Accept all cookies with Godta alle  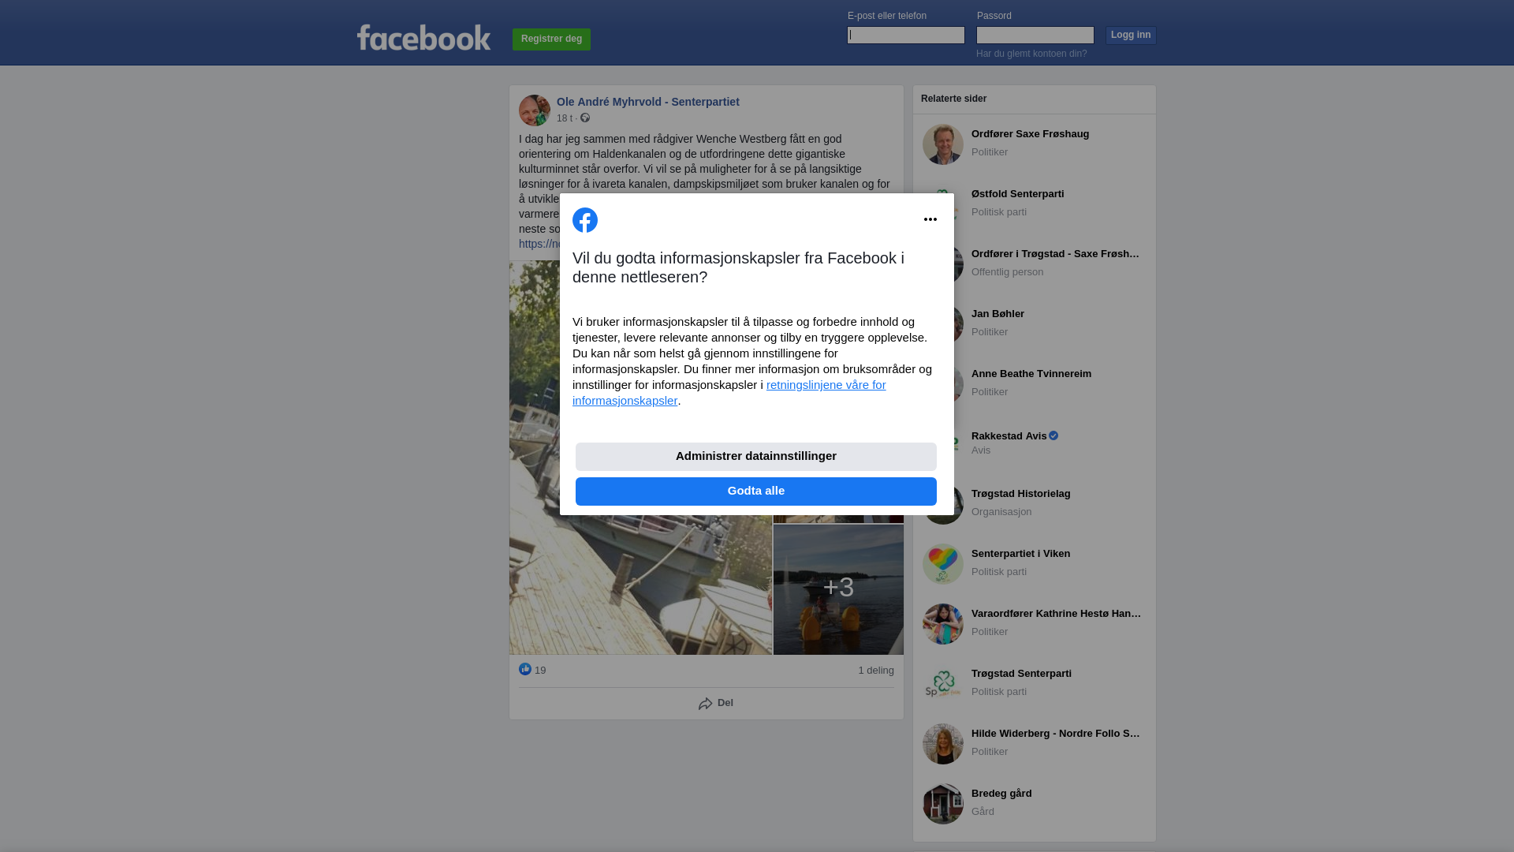tap(756, 491)
